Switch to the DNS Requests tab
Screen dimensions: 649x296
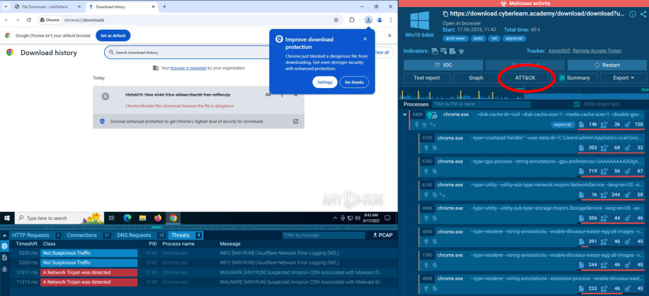pos(140,235)
